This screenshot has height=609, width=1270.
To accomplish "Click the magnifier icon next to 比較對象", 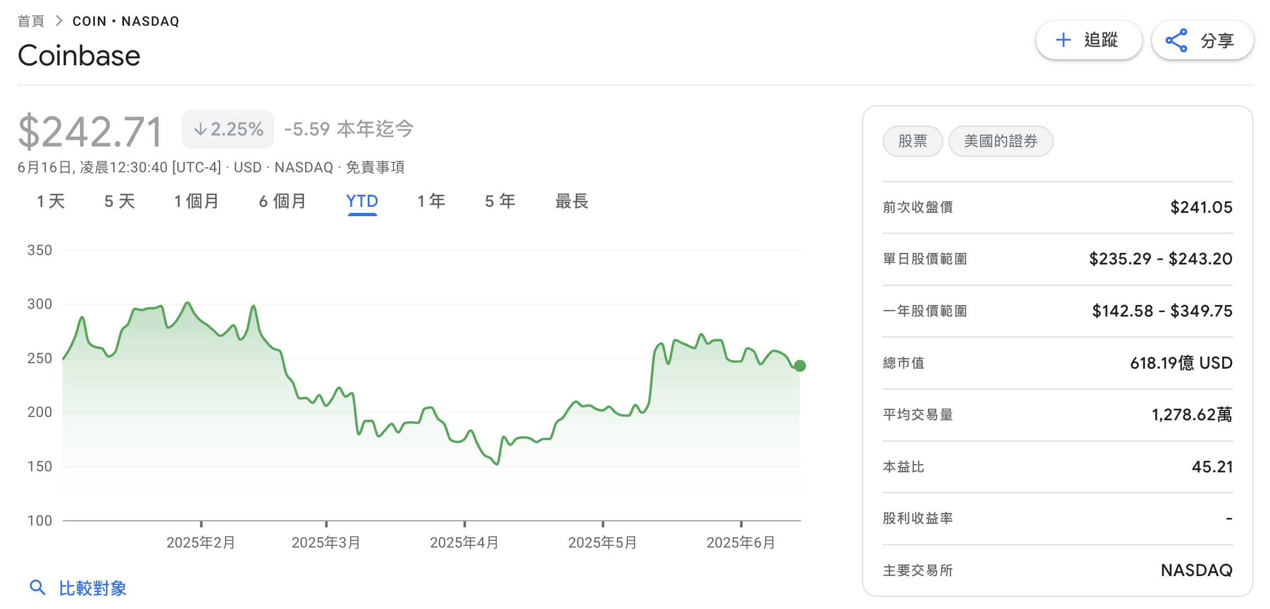I will point(37,587).
